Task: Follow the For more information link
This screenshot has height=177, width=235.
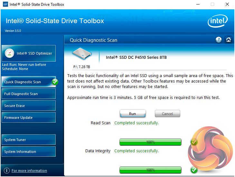Action: click(x=29, y=171)
